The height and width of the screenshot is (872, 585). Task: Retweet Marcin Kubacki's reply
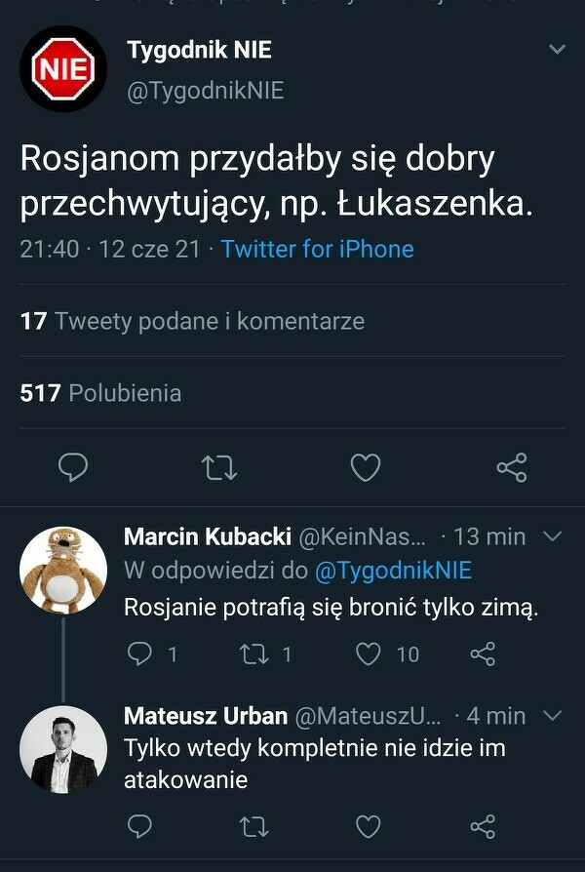[x=253, y=654]
